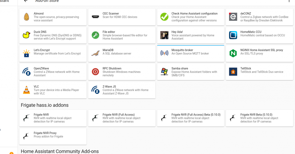Click the Frigate NVR (Full Access) bird icon
The width and height of the screenshot is (295, 154).
tap(95, 118)
